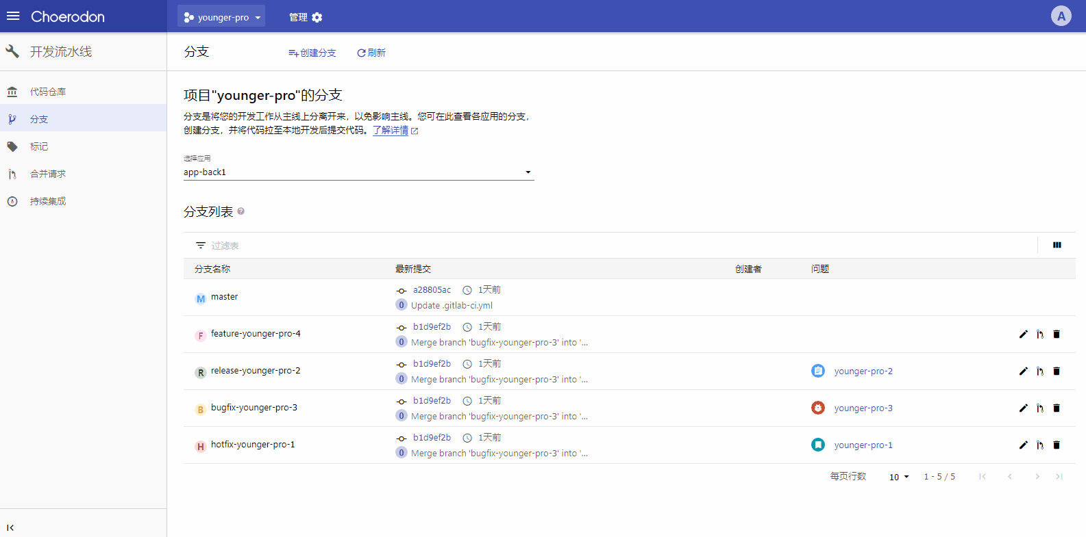Click the filter icon in table header
The image size is (1086, 537).
[x=201, y=245]
